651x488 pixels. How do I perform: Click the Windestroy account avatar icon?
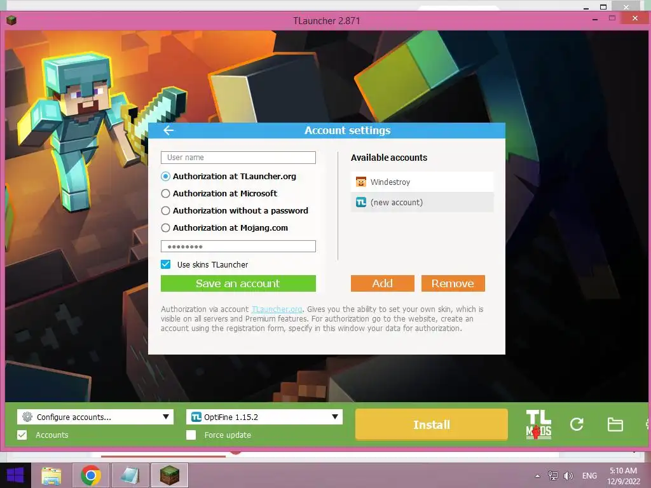[361, 182]
